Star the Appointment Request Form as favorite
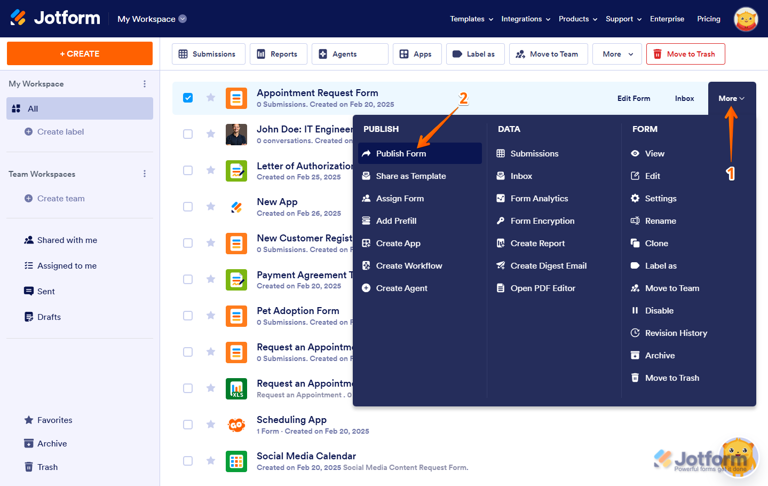 [x=211, y=97]
